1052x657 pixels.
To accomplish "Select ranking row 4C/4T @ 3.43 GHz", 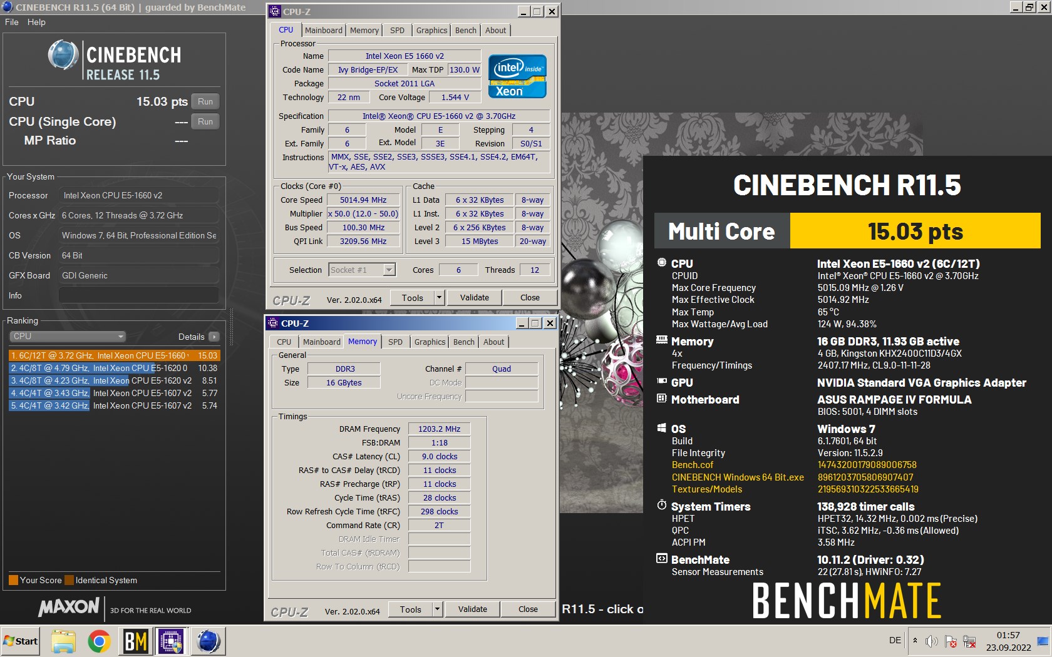I will click(115, 393).
